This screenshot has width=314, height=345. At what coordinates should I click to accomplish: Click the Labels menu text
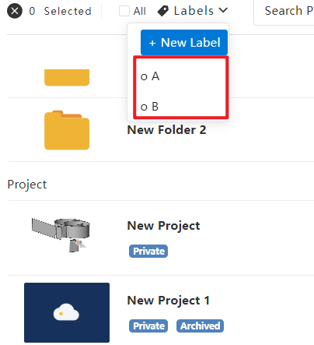194,11
